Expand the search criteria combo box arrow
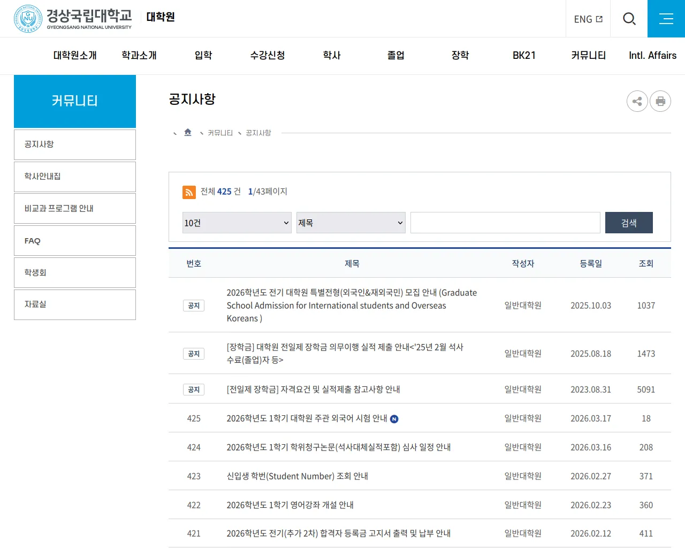 click(399, 223)
